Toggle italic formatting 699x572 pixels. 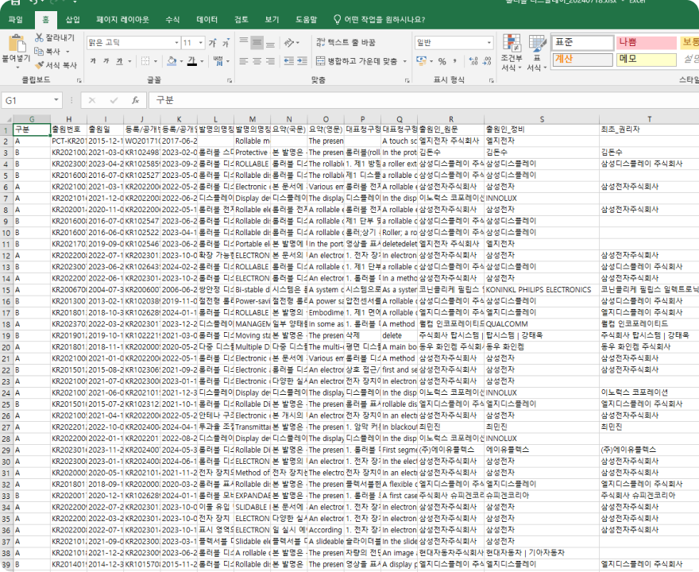pos(106,61)
